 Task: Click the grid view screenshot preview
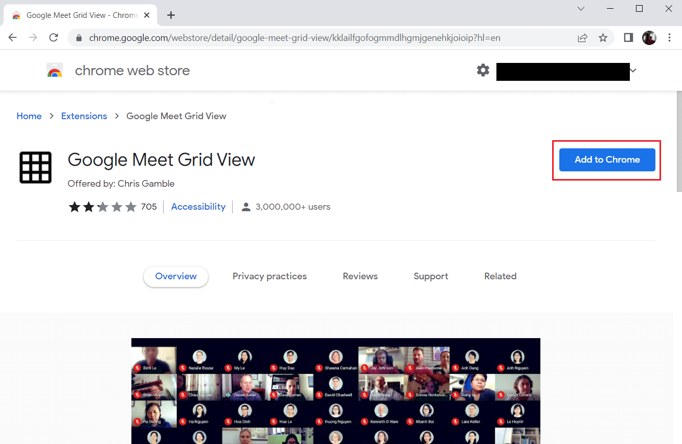336,391
